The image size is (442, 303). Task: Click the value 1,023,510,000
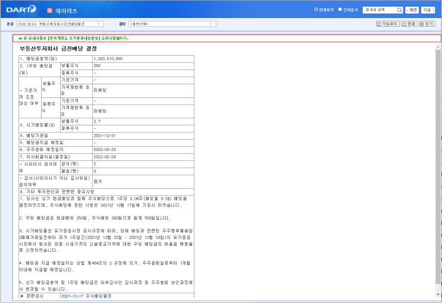click(108, 59)
